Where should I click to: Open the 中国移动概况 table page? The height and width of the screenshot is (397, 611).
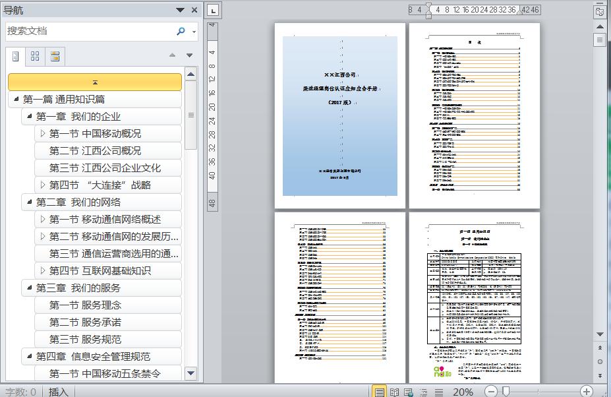click(474, 297)
